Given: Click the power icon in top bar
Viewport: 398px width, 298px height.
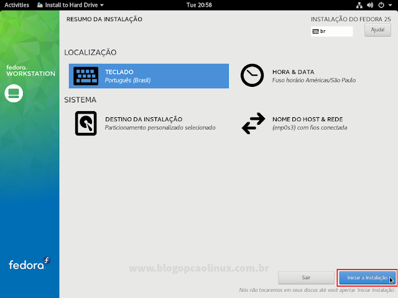Looking at the screenshot, I should pos(381,5).
